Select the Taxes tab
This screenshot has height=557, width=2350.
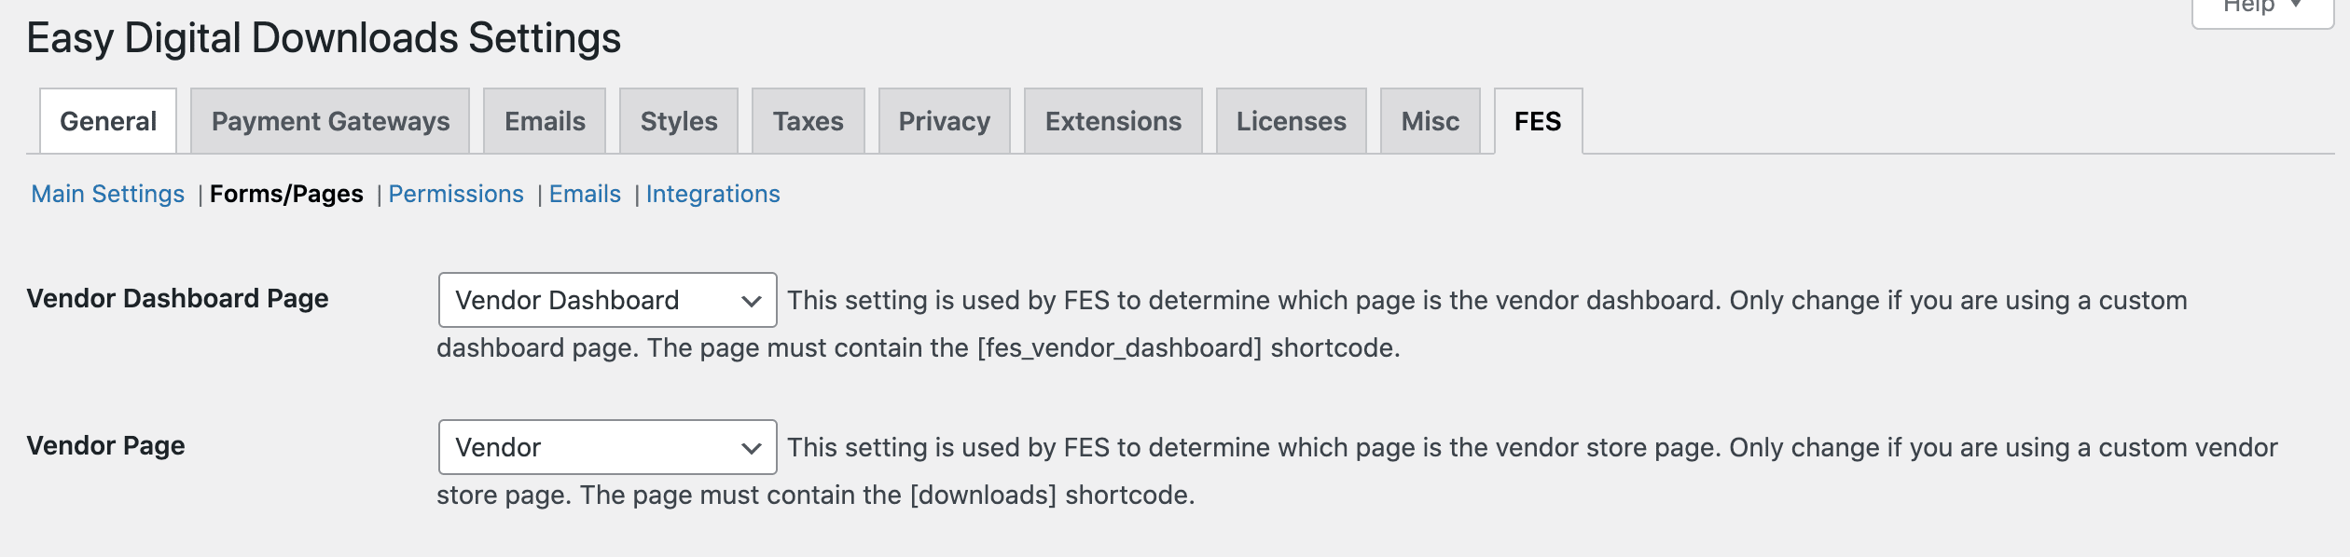[808, 121]
